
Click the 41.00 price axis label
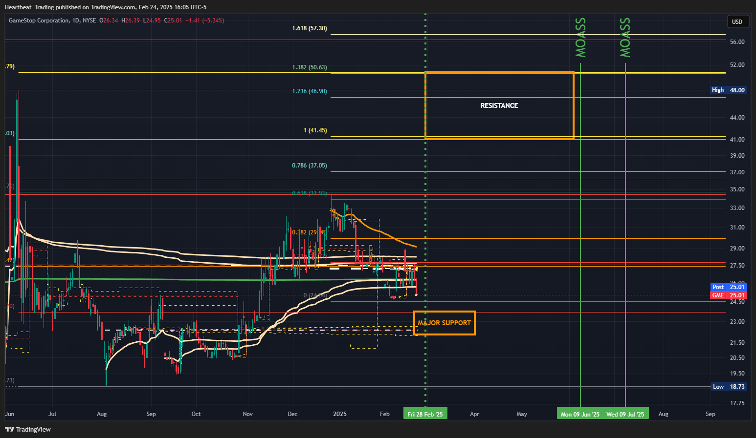[737, 140]
